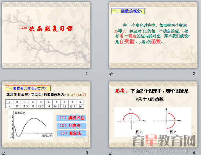Click the red word 自变量 on slide 2
Image resolution: width=201 pixels, height=155 pixels.
[x=127, y=41]
